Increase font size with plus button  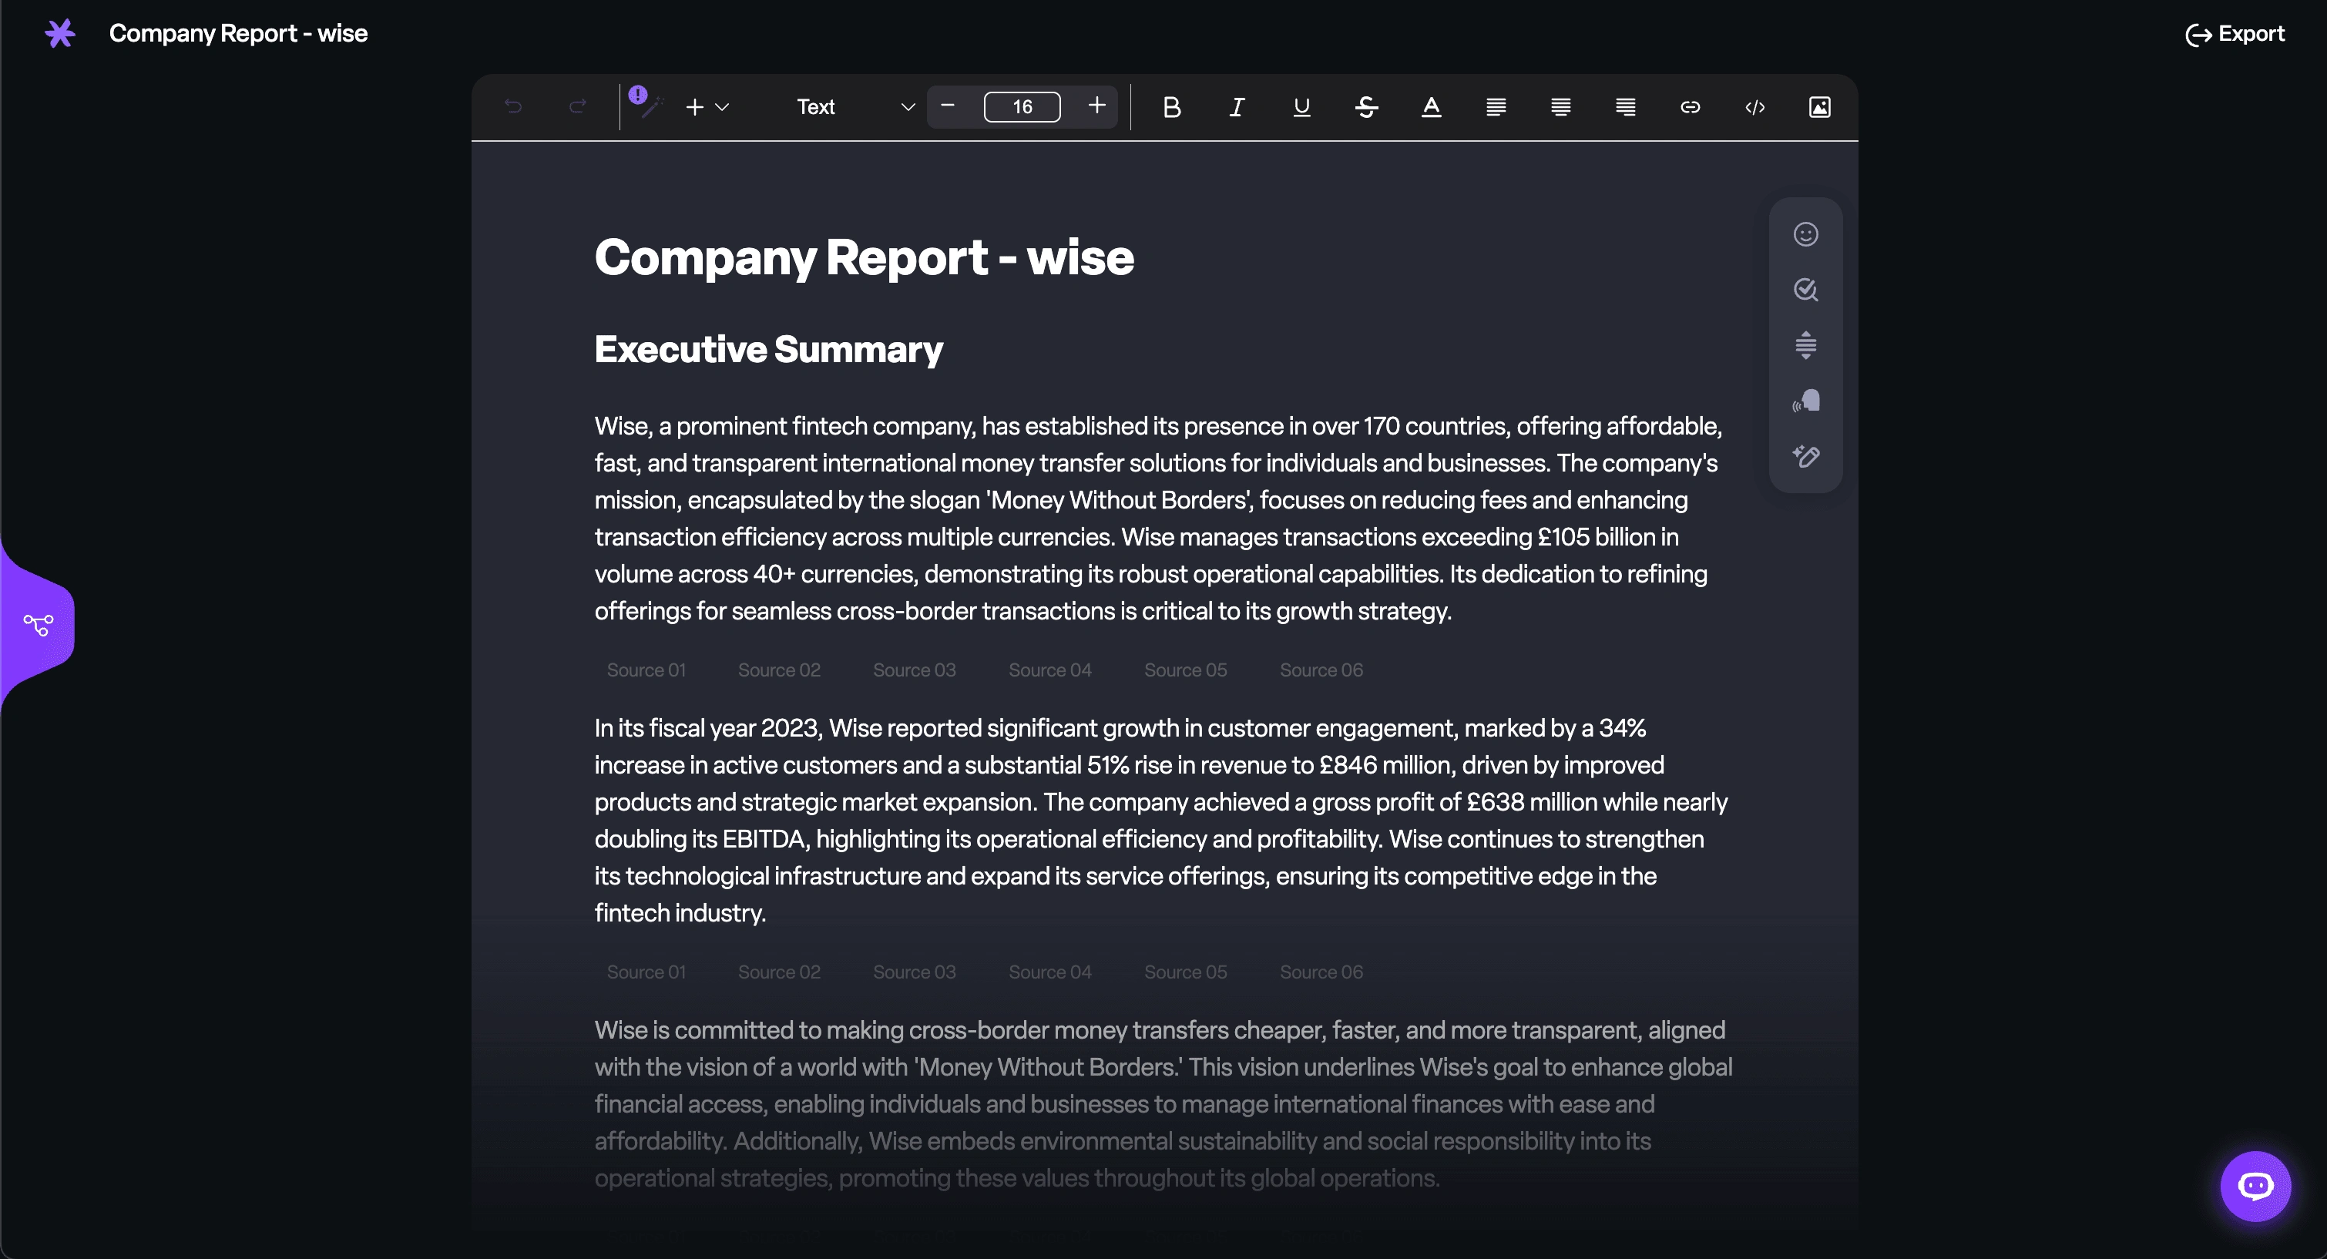(x=1096, y=106)
